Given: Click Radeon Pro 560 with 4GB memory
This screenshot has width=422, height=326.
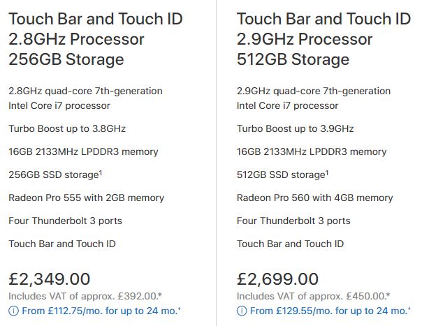Looking at the screenshot, I should pyautogui.click(x=314, y=198).
